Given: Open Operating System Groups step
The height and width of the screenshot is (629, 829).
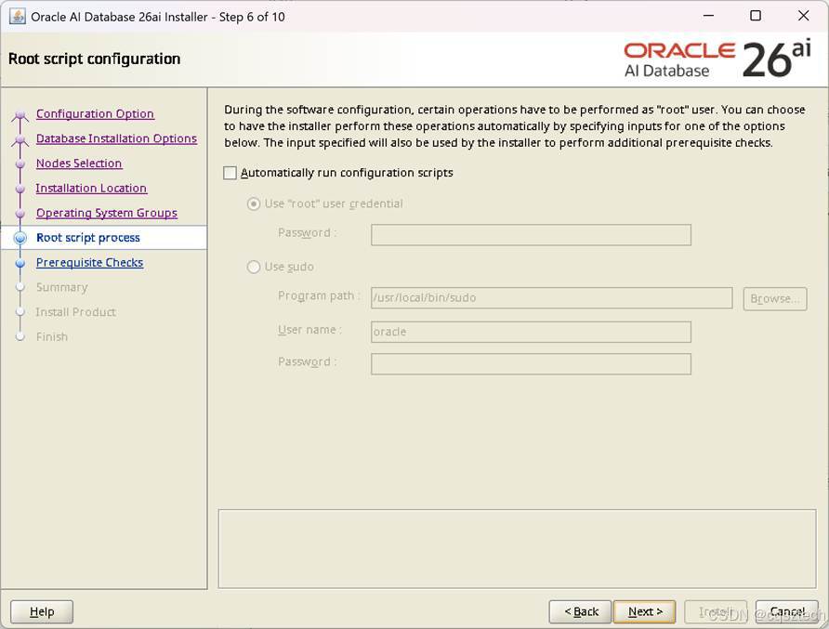Looking at the screenshot, I should pos(107,213).
